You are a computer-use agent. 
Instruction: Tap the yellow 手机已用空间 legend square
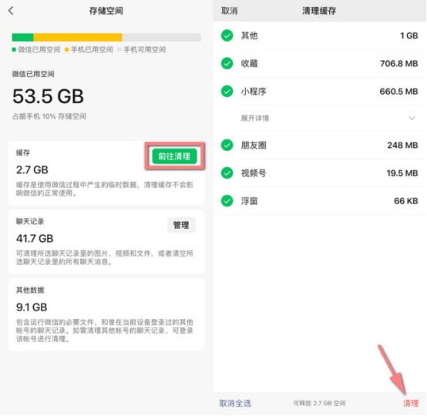click(66, 49)
